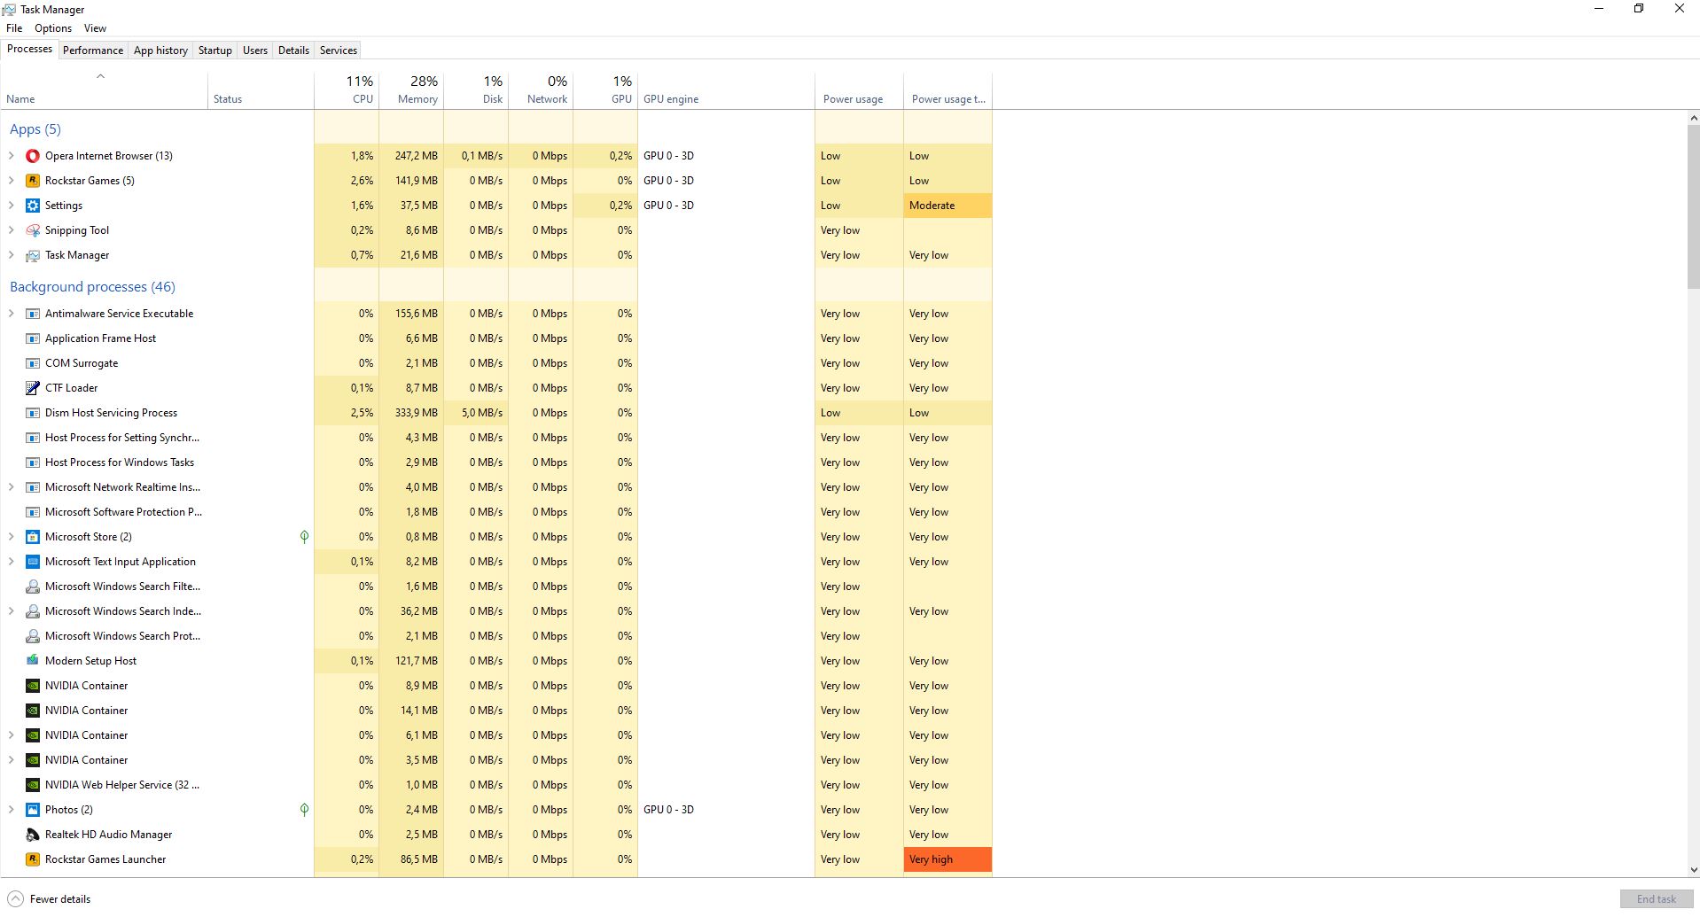The height and width of the screenshot is (917, 1700).
Task: Click the NVIDIA Web Helper Service icon
Action: tap(33, 785)
